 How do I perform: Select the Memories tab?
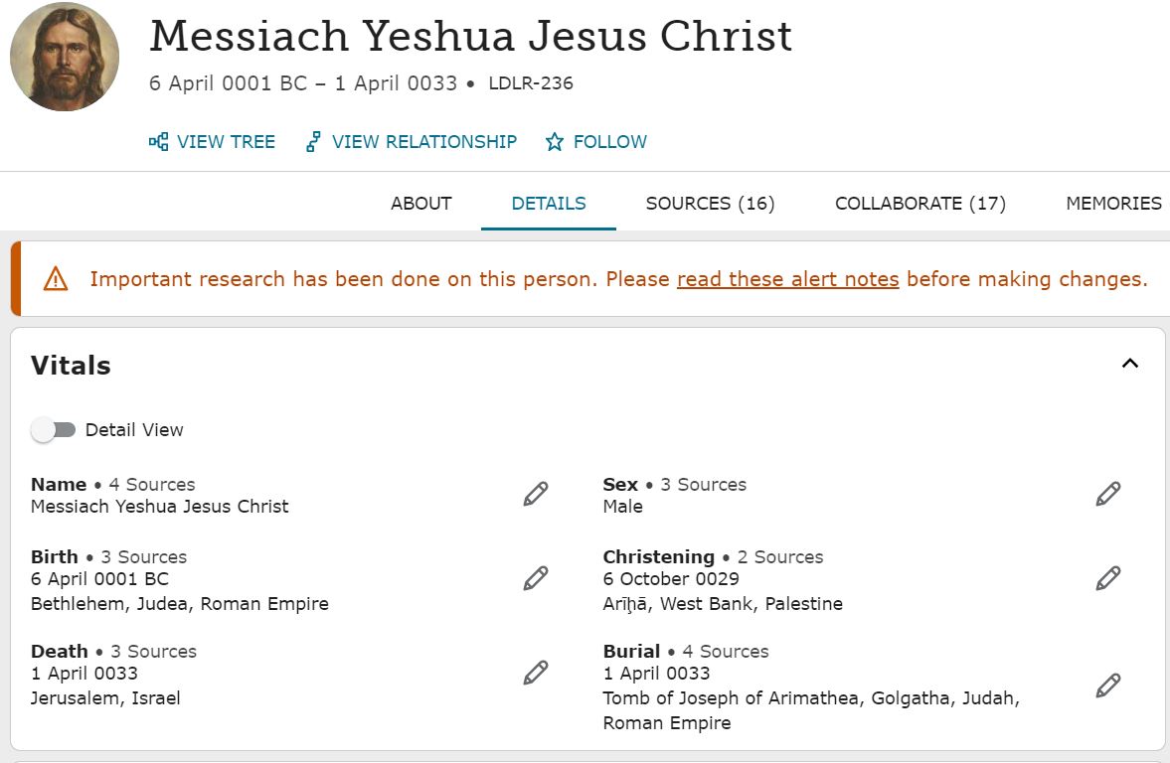pos(1113,204)
